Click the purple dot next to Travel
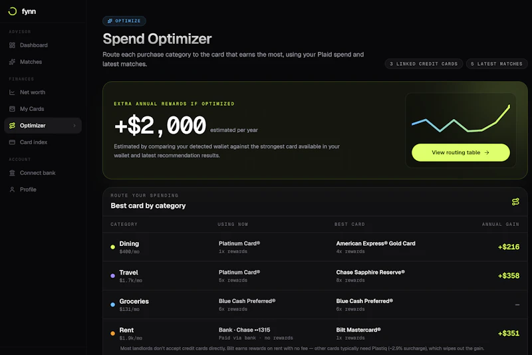 click(x=112, y=276)
